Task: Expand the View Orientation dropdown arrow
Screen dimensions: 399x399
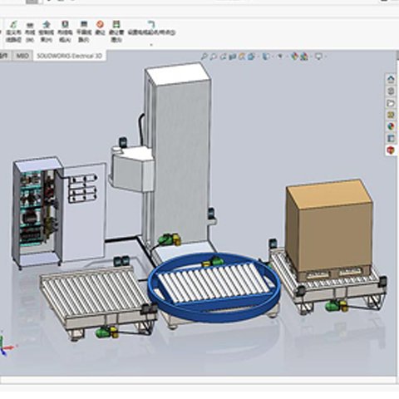Action: point(258,57)
